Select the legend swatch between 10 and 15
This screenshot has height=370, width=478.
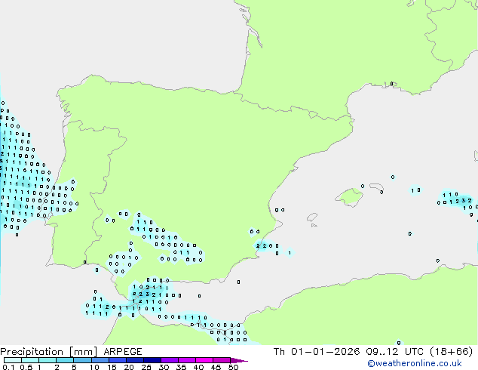coord(101,360)
